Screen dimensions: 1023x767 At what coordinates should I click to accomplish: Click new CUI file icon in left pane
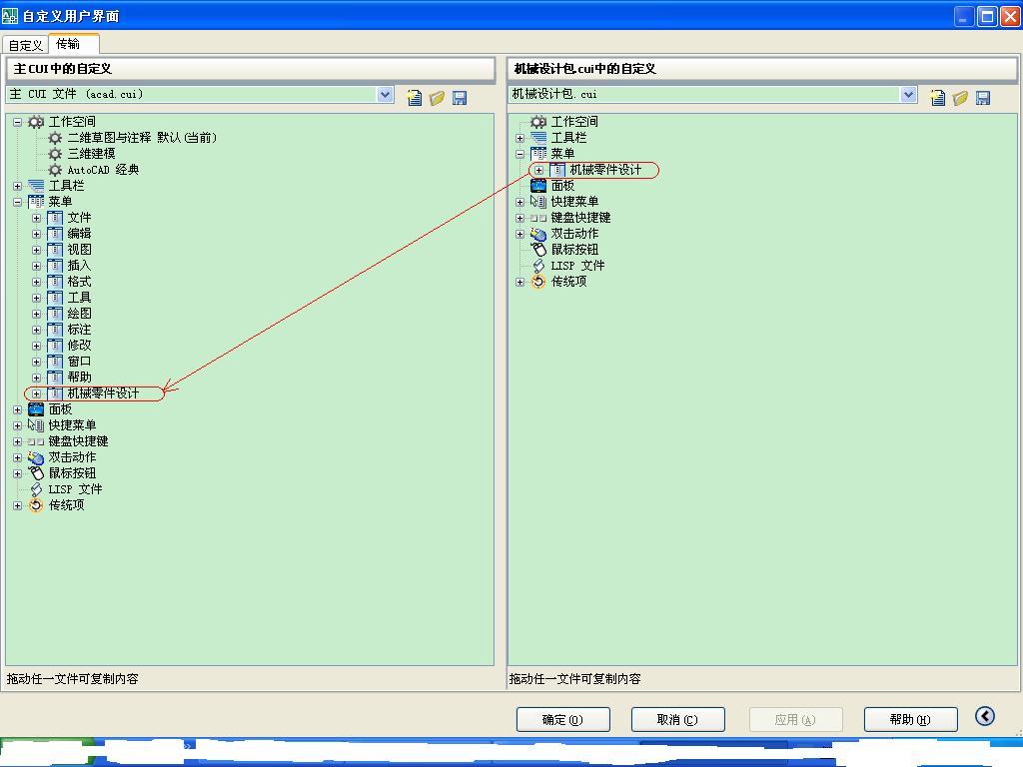415,98
